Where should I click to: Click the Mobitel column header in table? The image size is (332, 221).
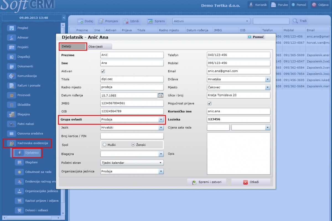click(294, 30)
